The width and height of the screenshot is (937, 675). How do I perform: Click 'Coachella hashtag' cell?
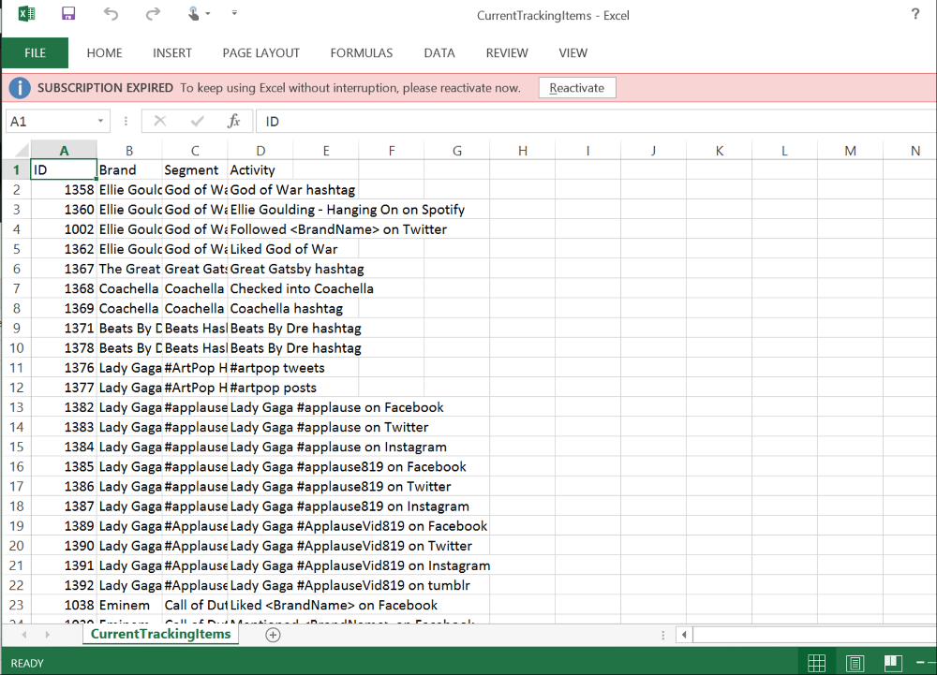pyautogui.click(x=286, y=308)
